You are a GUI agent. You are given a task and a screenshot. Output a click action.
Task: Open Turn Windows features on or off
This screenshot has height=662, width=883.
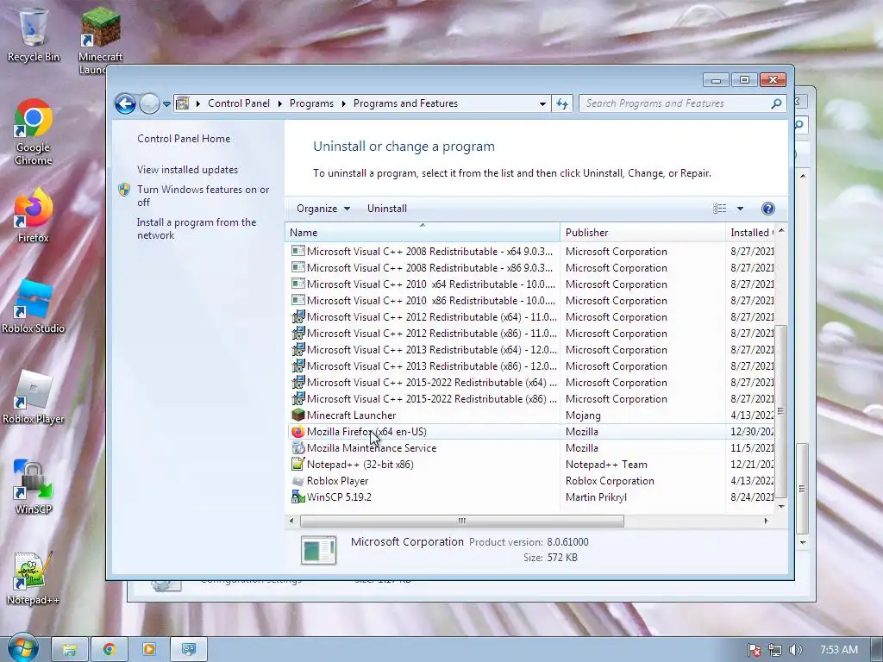204,196
